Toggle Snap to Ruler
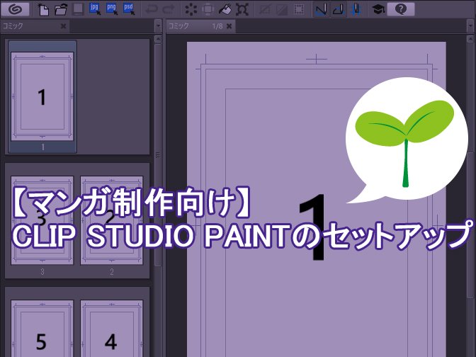Screen dimensions: 476x357 coord(321,9)
